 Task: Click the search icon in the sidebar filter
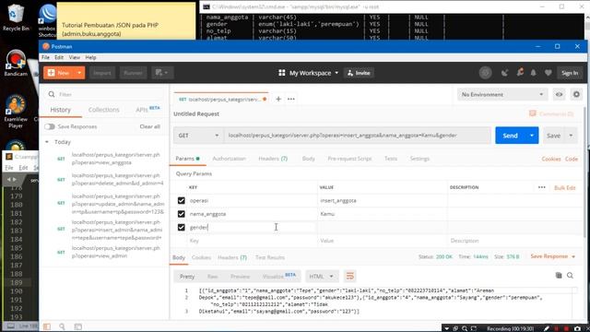click(x=52, y=94)
